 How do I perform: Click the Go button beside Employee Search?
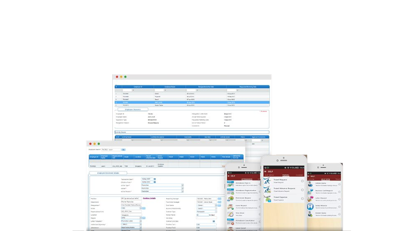coord(123,150)
